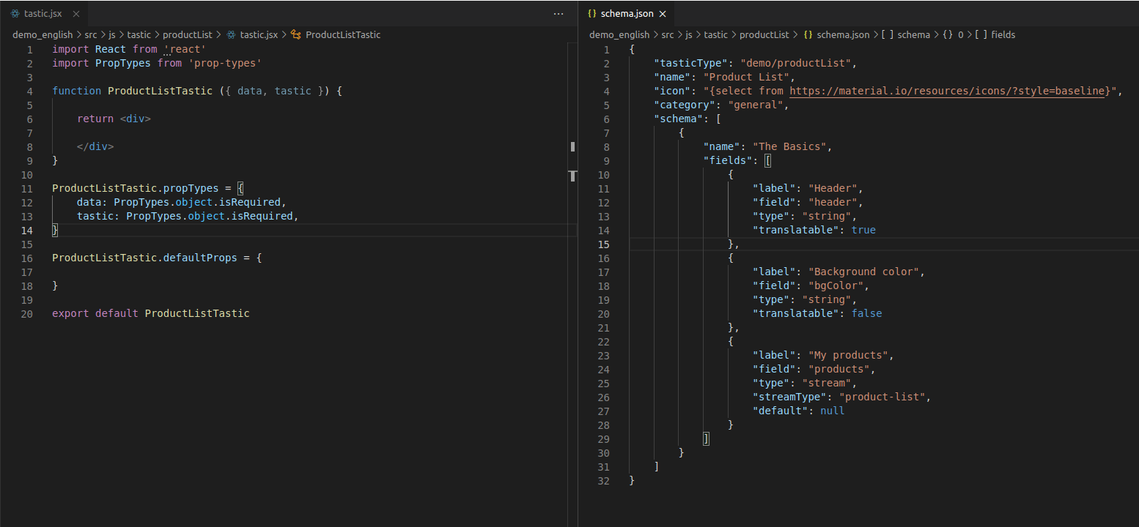Click the "stream" type value
The height and width of the screenshot is (527, 1139).
click(827, 383)
